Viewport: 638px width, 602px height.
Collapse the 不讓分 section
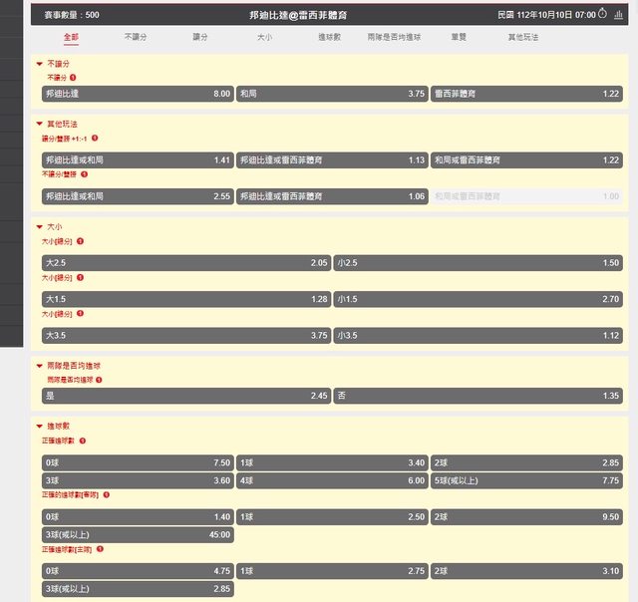[x=40, y=64]
